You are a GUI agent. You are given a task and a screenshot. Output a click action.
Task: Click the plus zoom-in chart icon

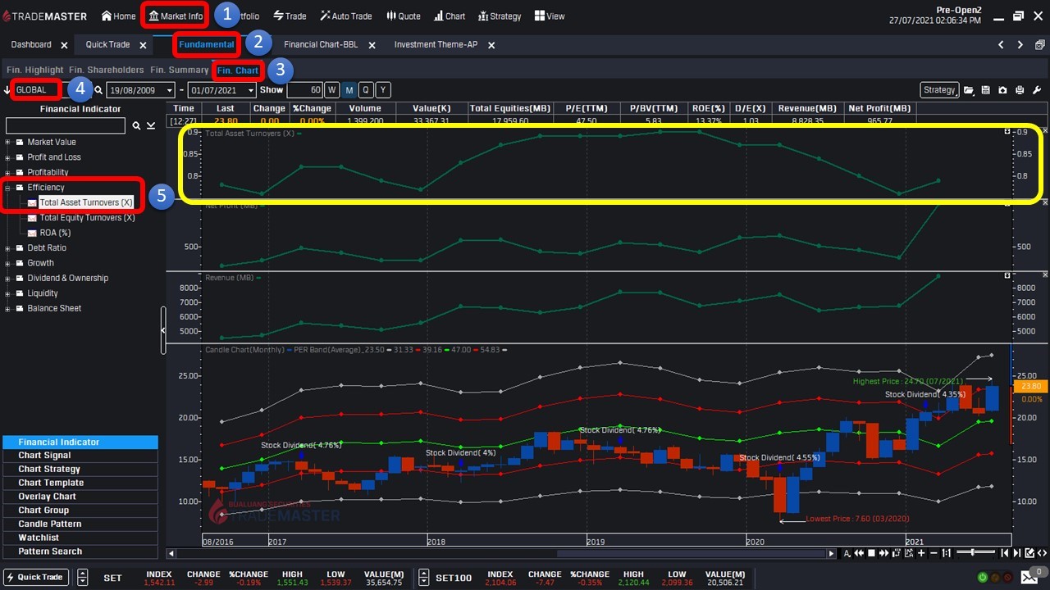(x=921, y=554)
